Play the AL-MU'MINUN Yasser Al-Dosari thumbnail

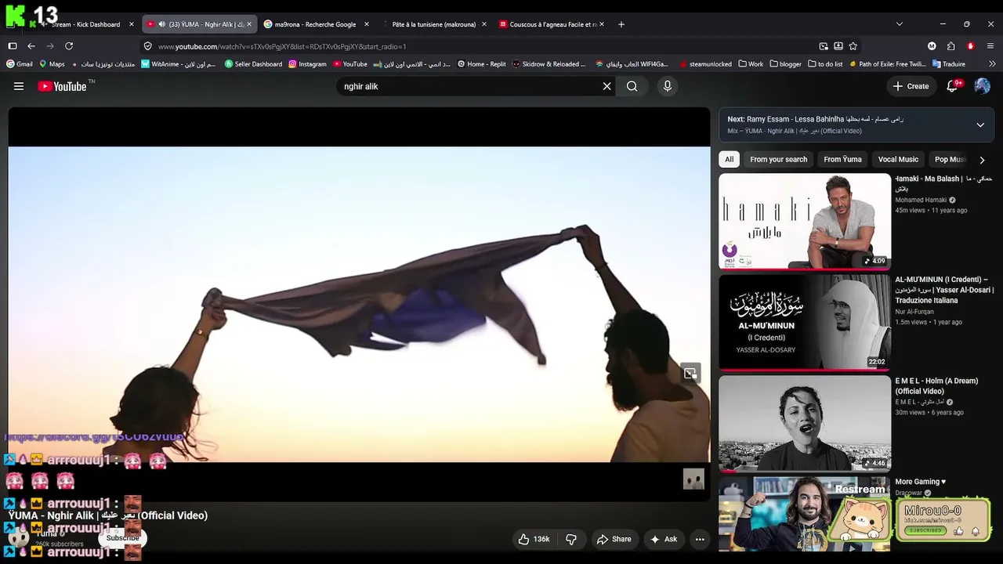click(805, 322)
